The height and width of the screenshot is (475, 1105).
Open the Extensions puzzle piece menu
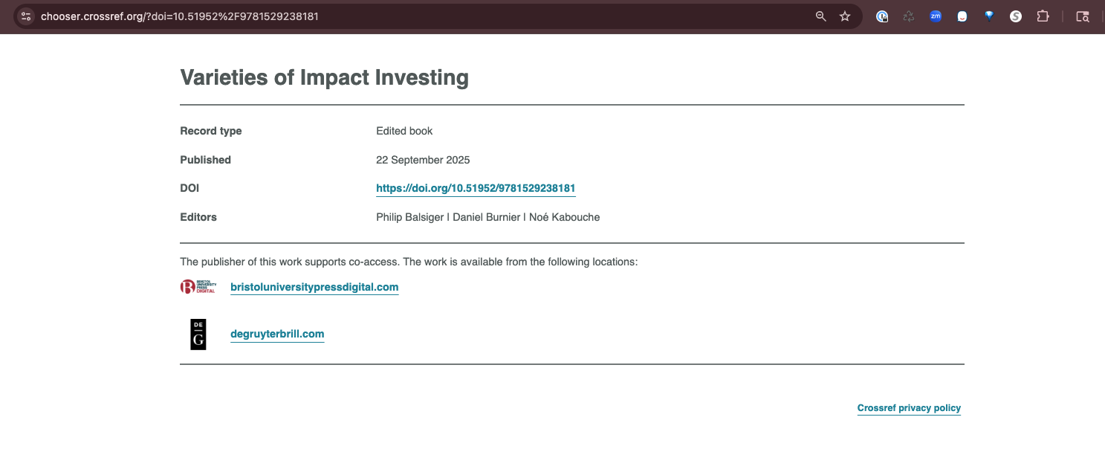point(1043,16)
